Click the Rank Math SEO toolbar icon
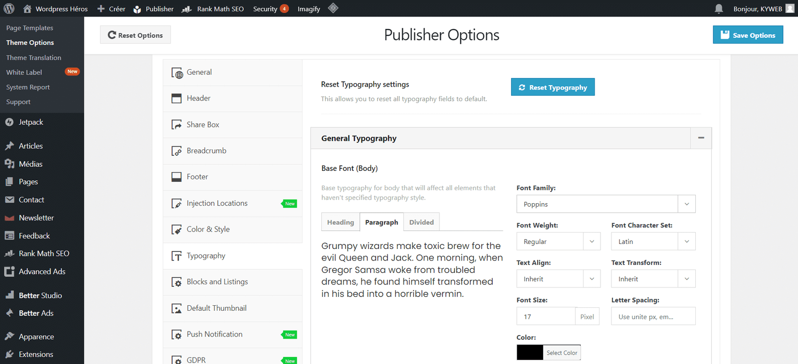 [x=187, y=9]
